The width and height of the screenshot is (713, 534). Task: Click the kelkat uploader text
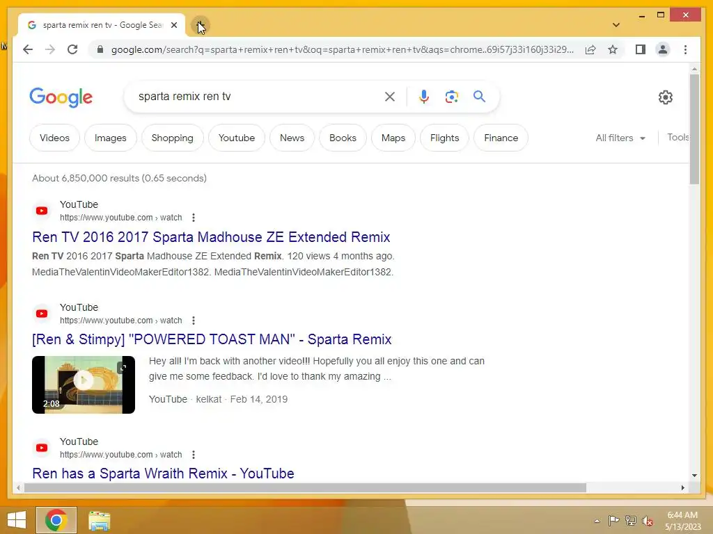point(209,399)
